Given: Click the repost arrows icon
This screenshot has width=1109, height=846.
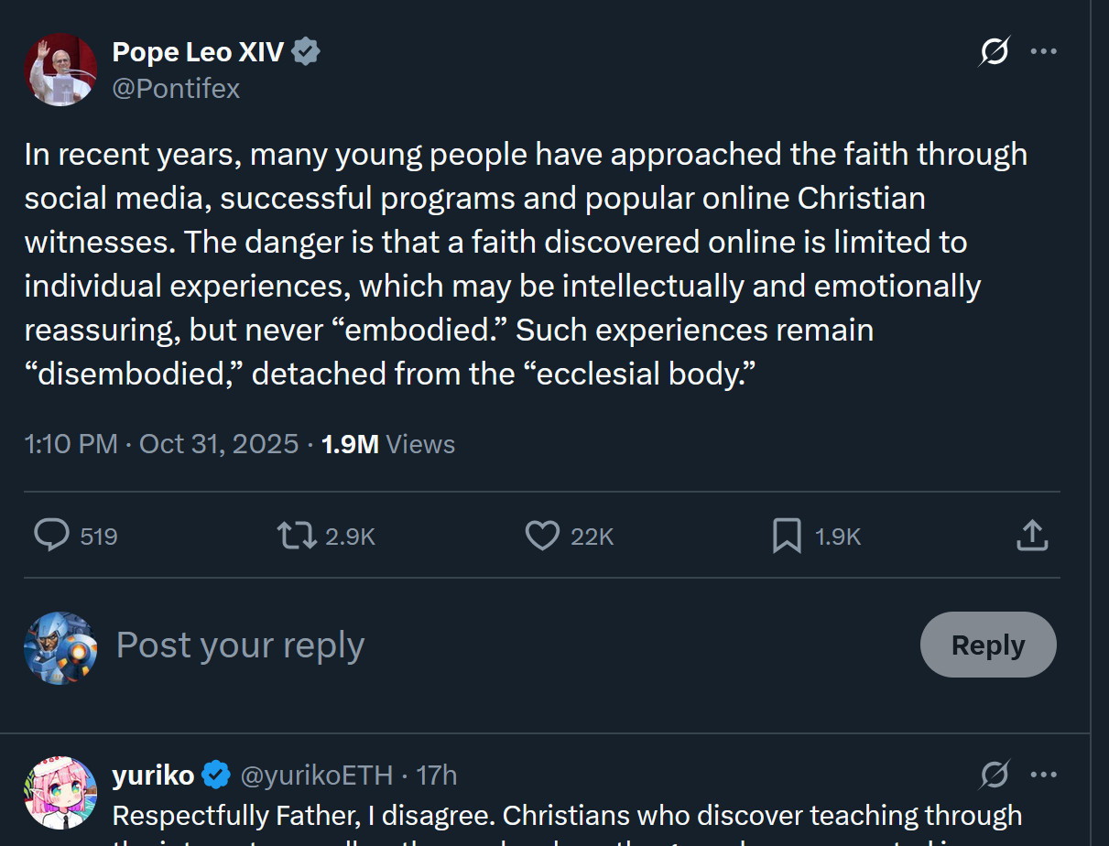Looking at the screenshot, I should pyautogui.click(x=297, y=535).
